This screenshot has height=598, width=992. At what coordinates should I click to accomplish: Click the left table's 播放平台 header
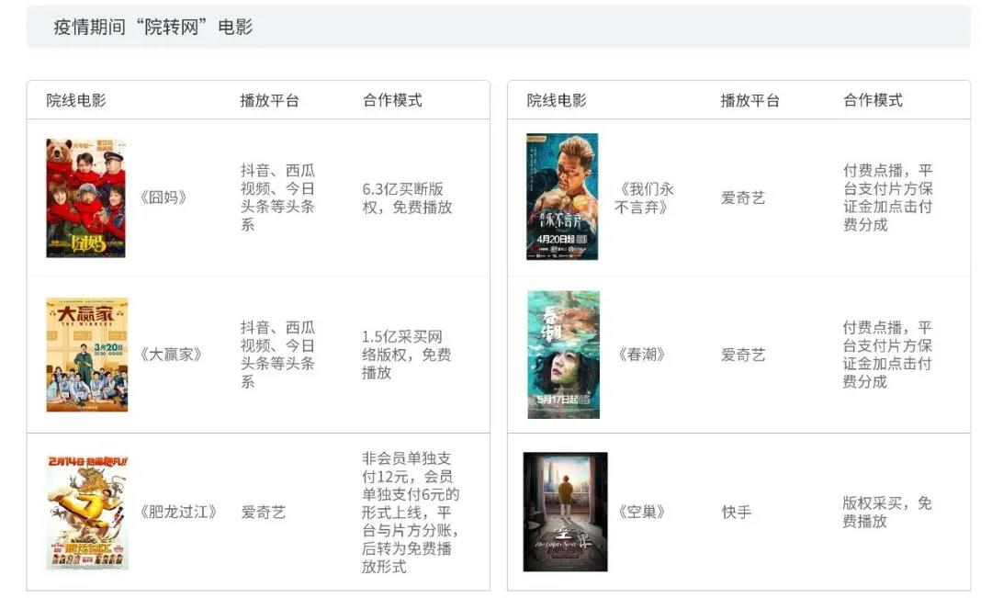click(x=269, y=101)
